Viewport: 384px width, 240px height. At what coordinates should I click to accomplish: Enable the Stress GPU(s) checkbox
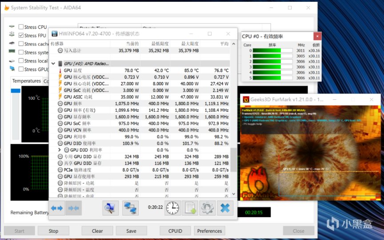[21, 69]
